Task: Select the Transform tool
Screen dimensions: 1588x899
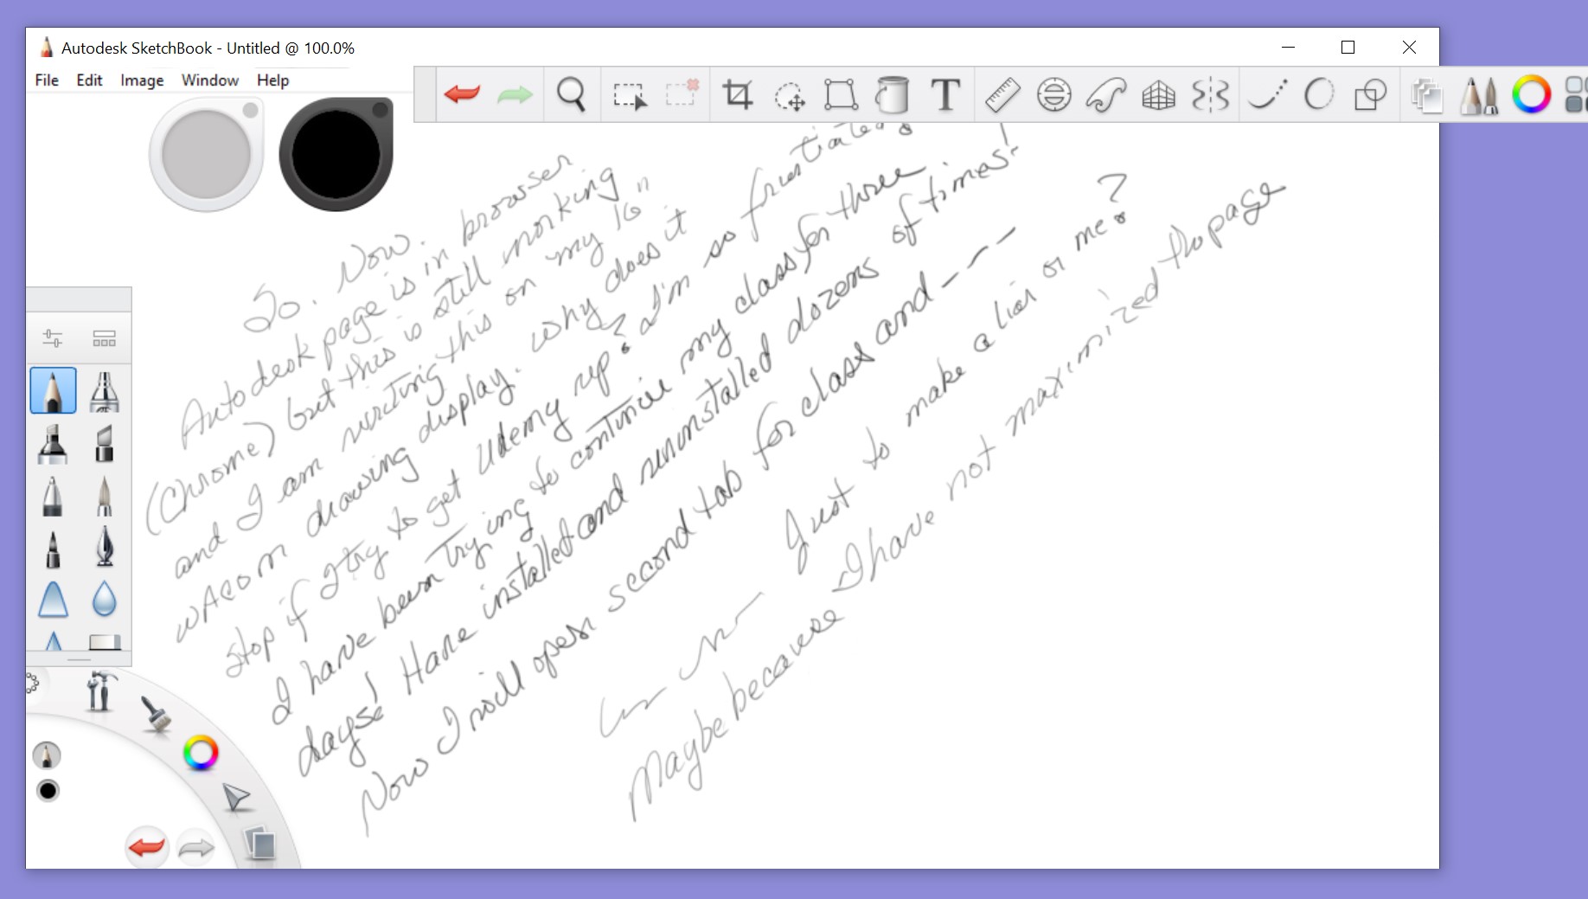Action: (841, 95)
